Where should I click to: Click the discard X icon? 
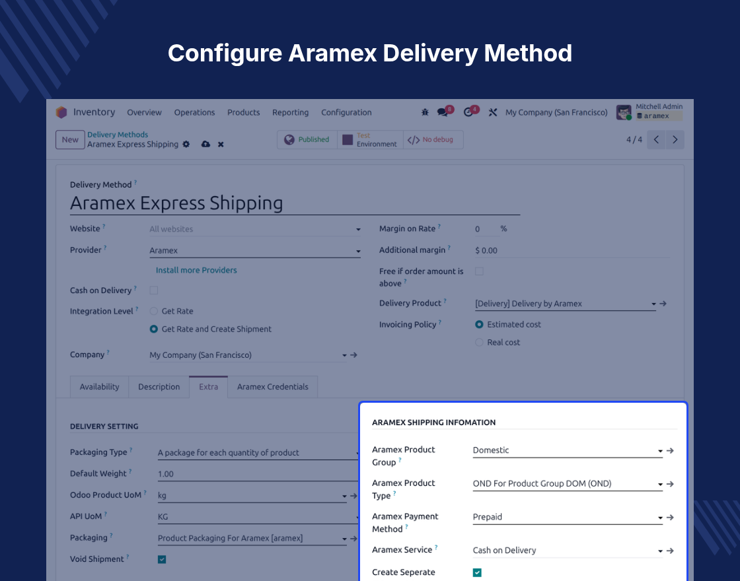[x=221, y=145]
